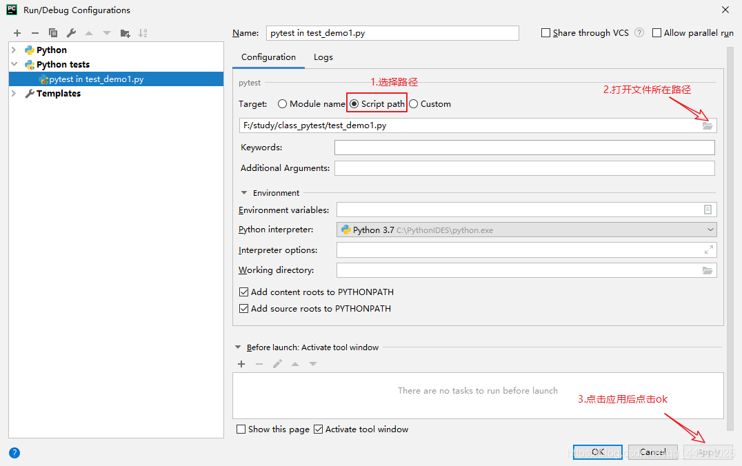Select the Custom target radio button
The image size is (742, 466).
tap(414, 104)
